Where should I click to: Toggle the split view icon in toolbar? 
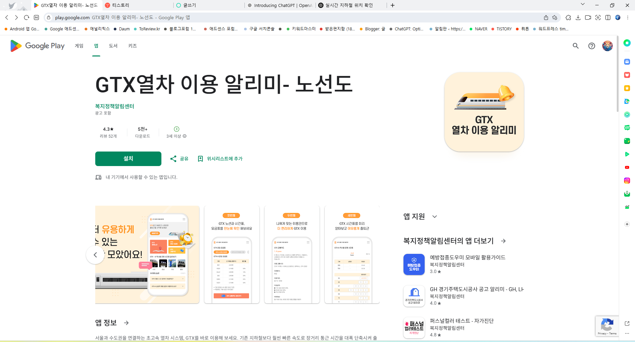click(x=608, y=17)
